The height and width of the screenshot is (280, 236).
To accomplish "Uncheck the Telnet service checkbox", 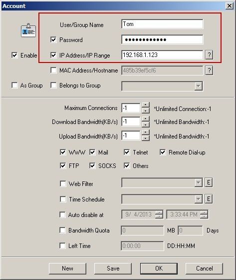I will coord(127,152).
